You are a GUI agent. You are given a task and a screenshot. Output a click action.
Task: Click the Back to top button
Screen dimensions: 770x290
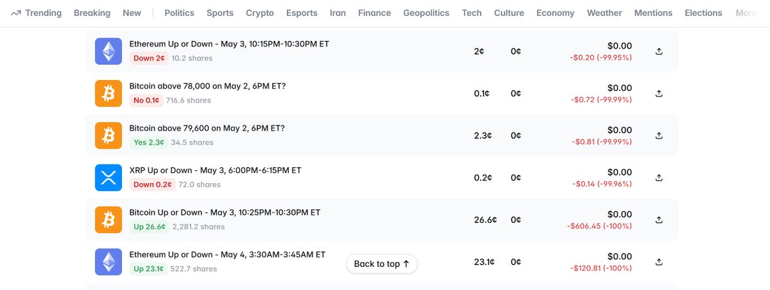pyautogui.click(x=382, y=264)
